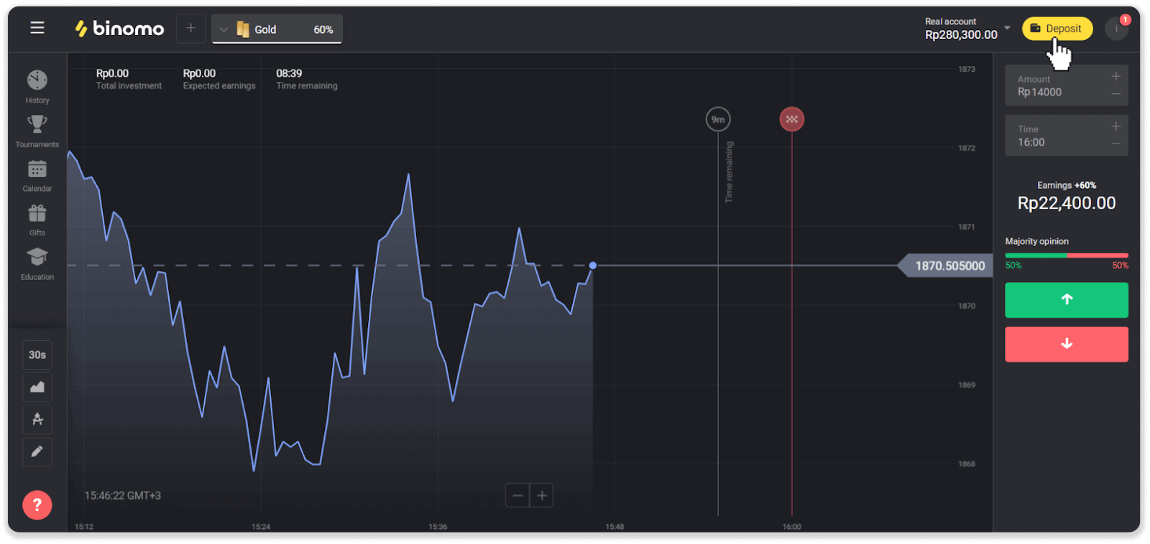1150x544 pixels.
Task: Expand the Gold asset dropdown
Action: (x=224, y=29)
